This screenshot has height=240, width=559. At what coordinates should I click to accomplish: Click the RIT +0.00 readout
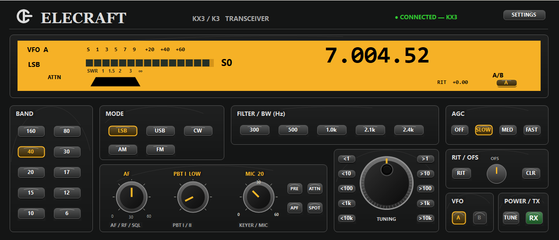(453, 82)
